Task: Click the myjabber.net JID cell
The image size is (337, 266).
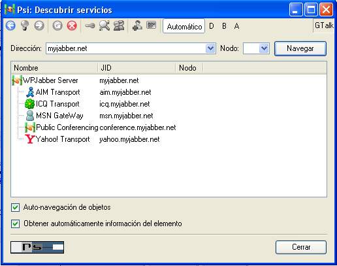Action: pyautogui.click(x=119, y=80)
